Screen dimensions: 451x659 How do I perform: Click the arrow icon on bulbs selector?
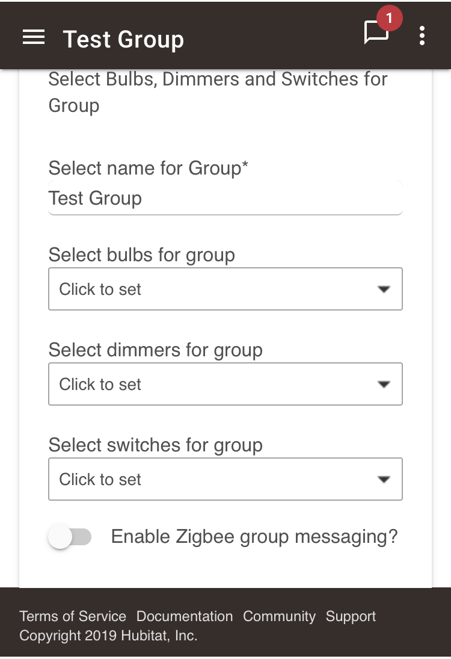point(384,289)
